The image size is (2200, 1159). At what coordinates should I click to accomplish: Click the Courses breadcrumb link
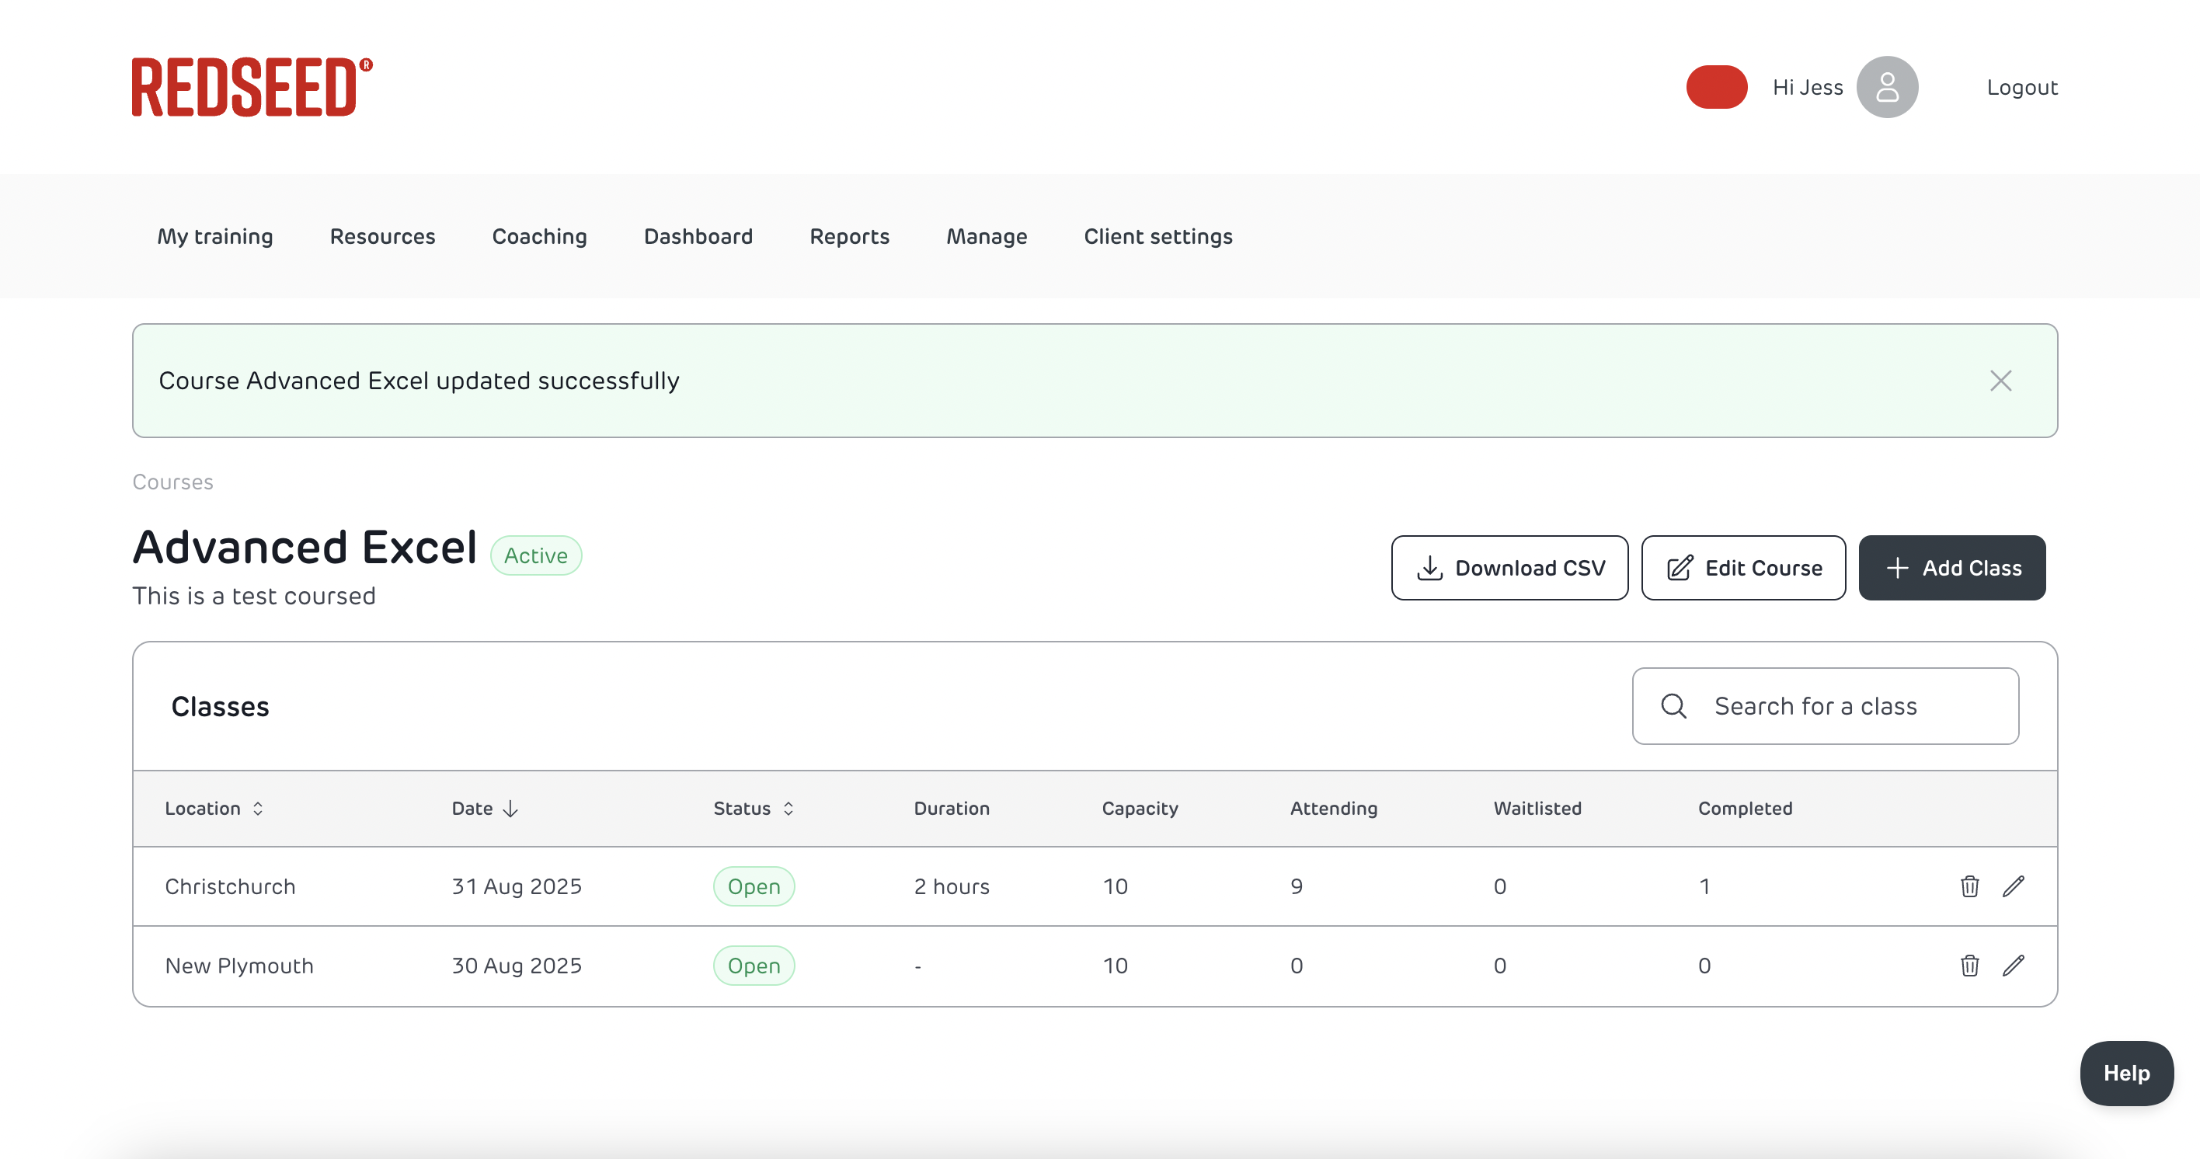(x=172, y=482)
